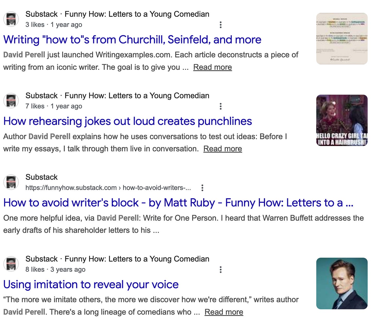
Task: Open 'Using imitation to reveal your voice' link
Action: 91,284
